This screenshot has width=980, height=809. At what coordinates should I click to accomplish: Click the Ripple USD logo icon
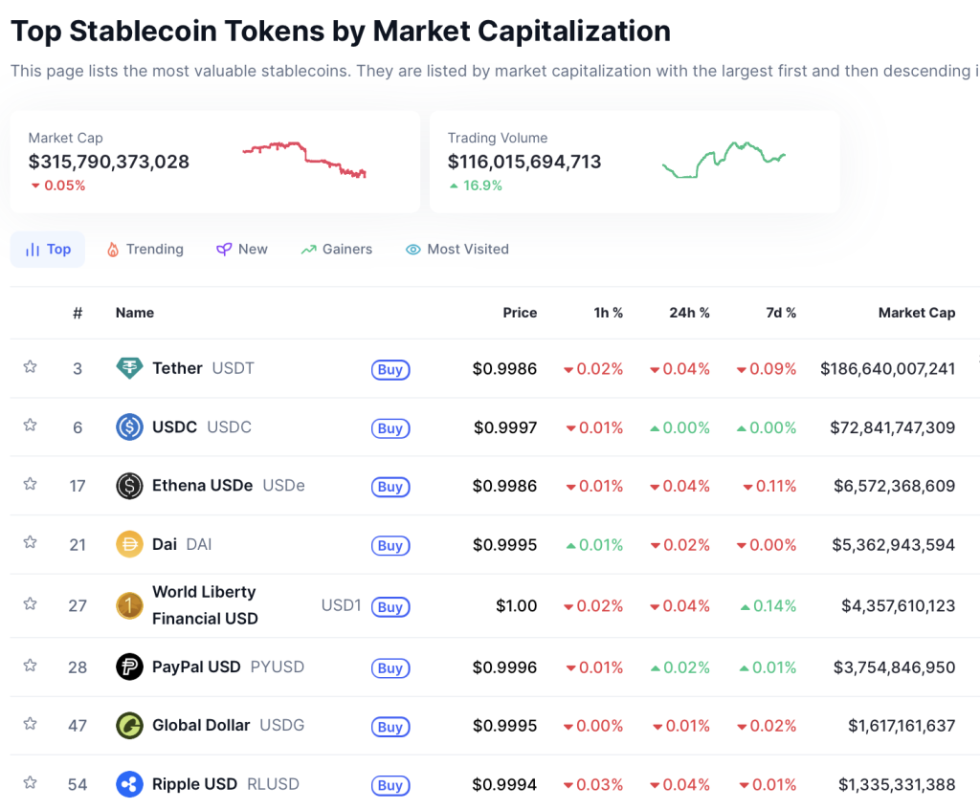(129, 785)
